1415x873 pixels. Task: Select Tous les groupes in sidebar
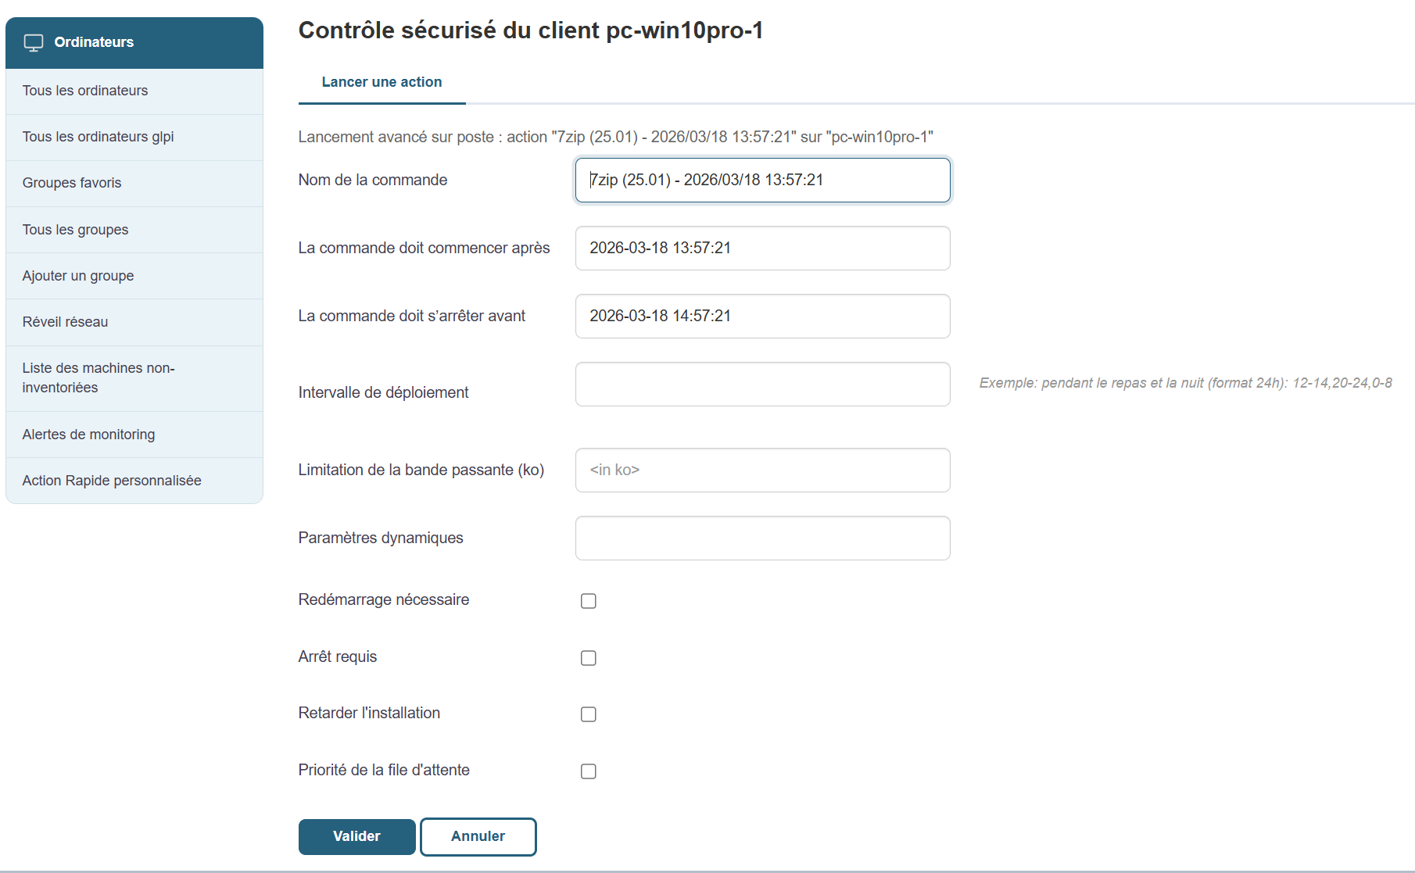(75, 230)
